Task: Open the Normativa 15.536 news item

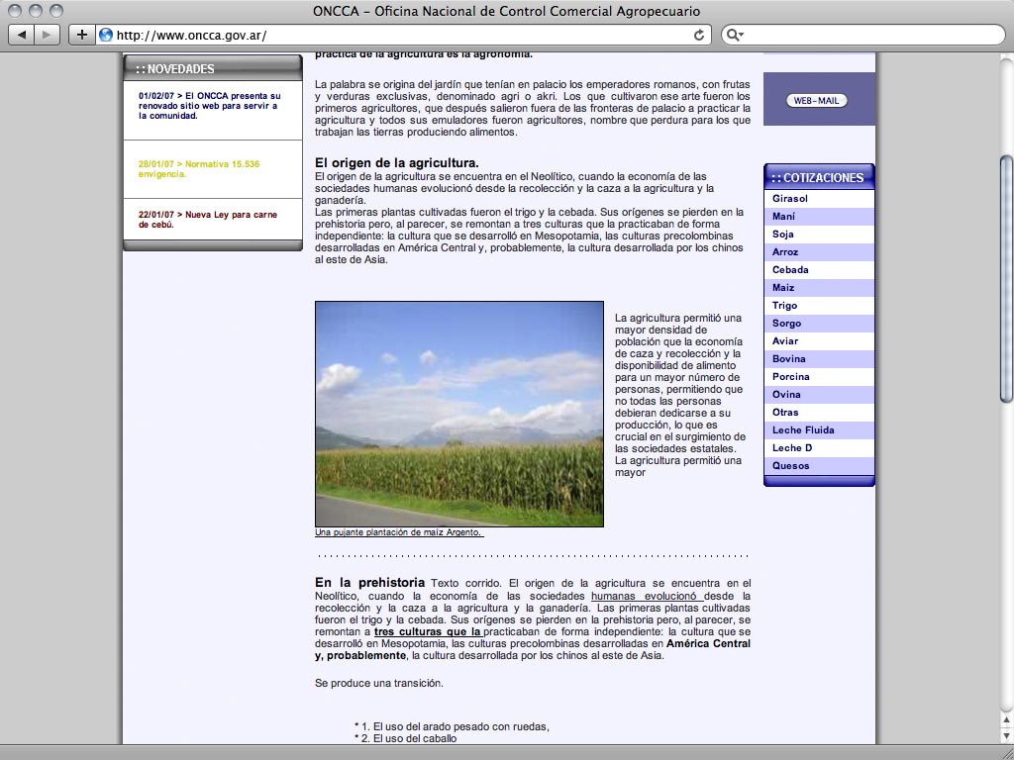Action: [198, 169]
